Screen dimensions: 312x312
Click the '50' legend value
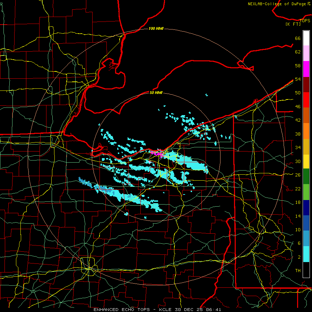298,93
